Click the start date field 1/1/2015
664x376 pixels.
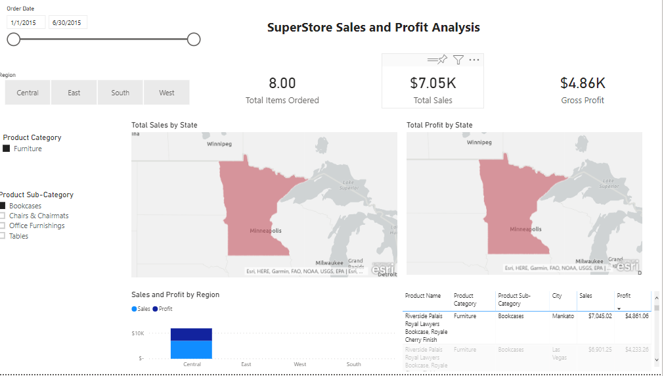point(26,22)
